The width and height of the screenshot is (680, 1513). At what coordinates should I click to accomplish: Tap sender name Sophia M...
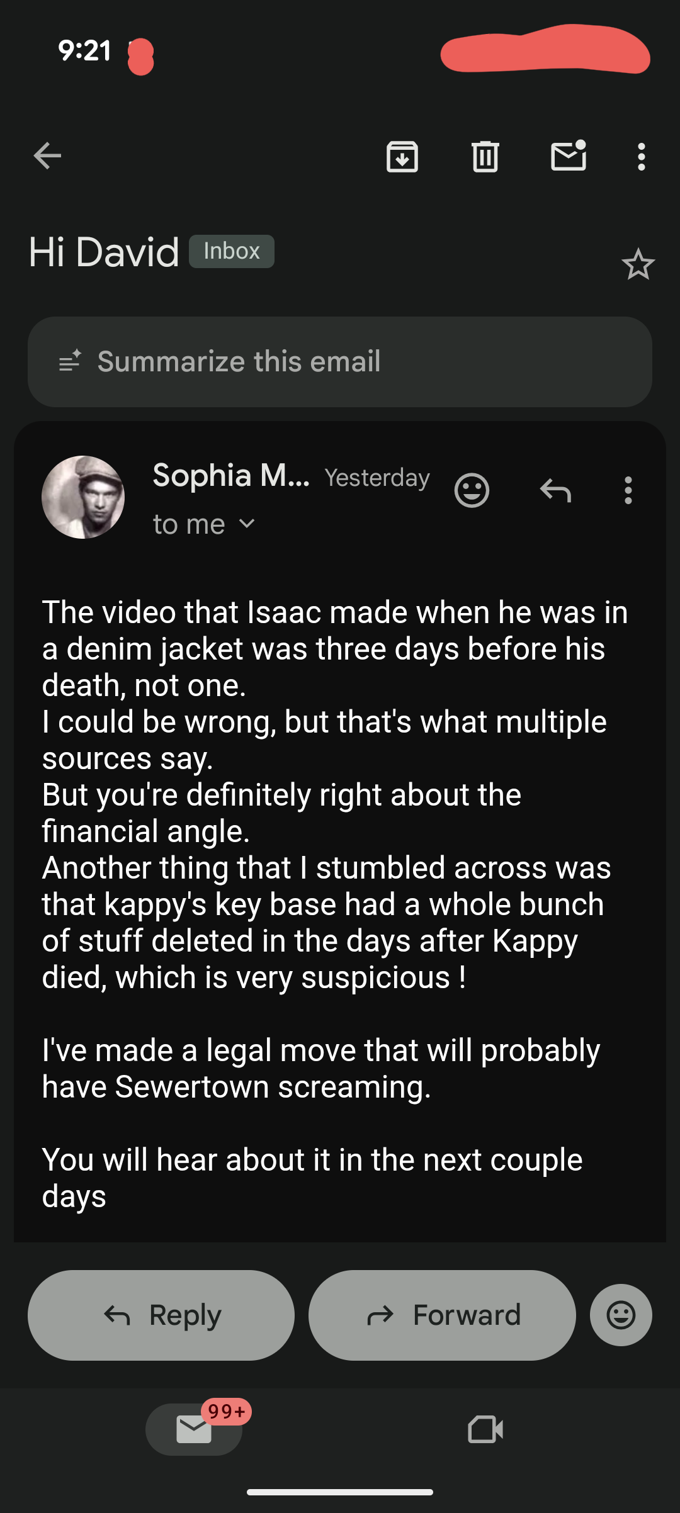click(x=231, y=475)
